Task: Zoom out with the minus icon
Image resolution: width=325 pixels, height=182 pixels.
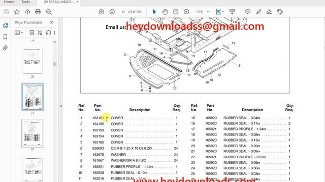Action: pyautogui.click(x=176, y=12)
